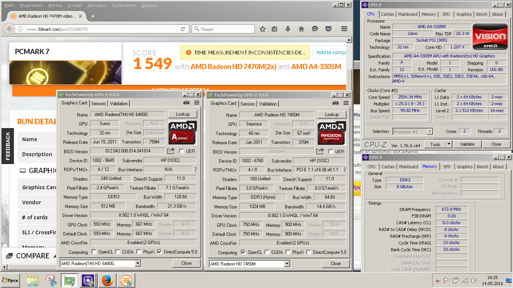
Task: Toggle OpenCL checkbox in HD 7450M window
Action: point(243,252)
